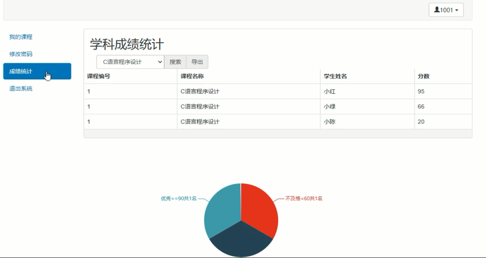Click student name 小陈
Image resolution: width=486 pixels, height=258 pixels.
tap(329, 122)
